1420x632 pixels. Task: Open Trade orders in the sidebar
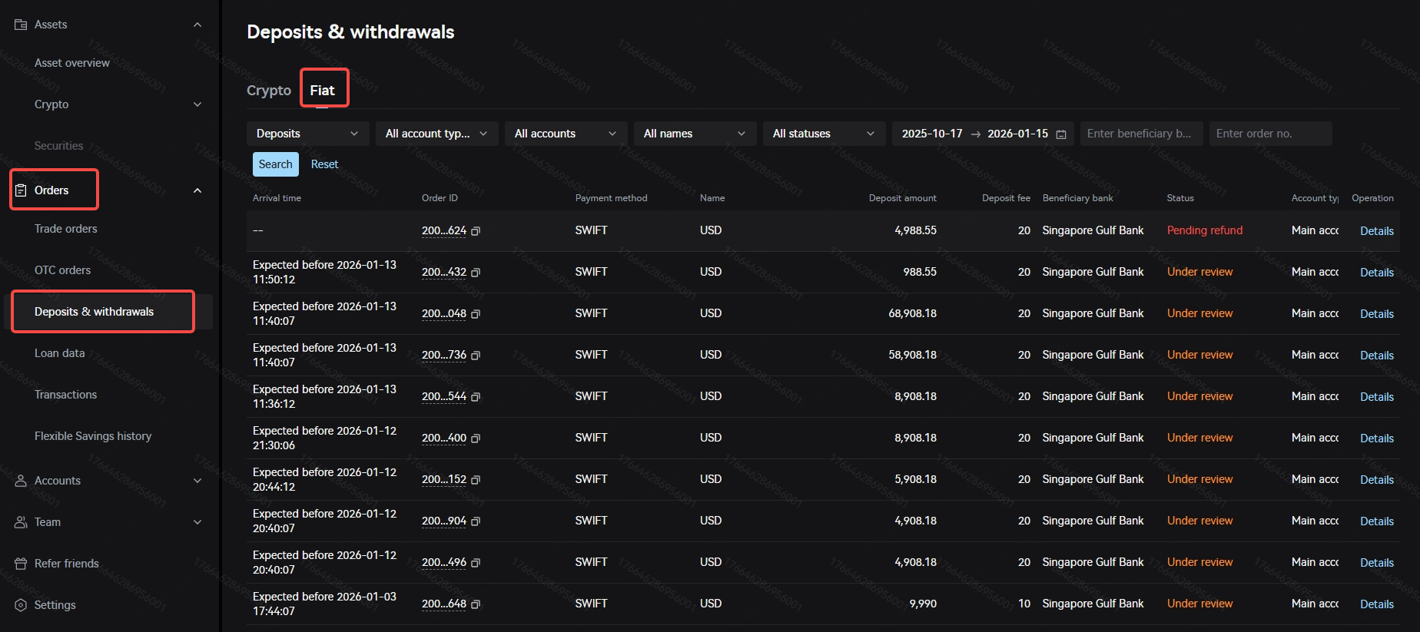pyautogui.click(x=66, y=229)
